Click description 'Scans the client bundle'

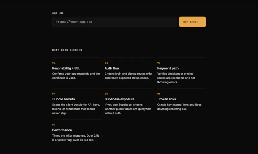coord(76,109)
